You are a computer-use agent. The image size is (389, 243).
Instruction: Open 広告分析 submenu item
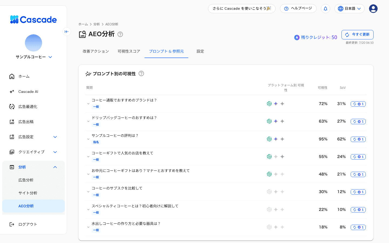tap(33, 180)
